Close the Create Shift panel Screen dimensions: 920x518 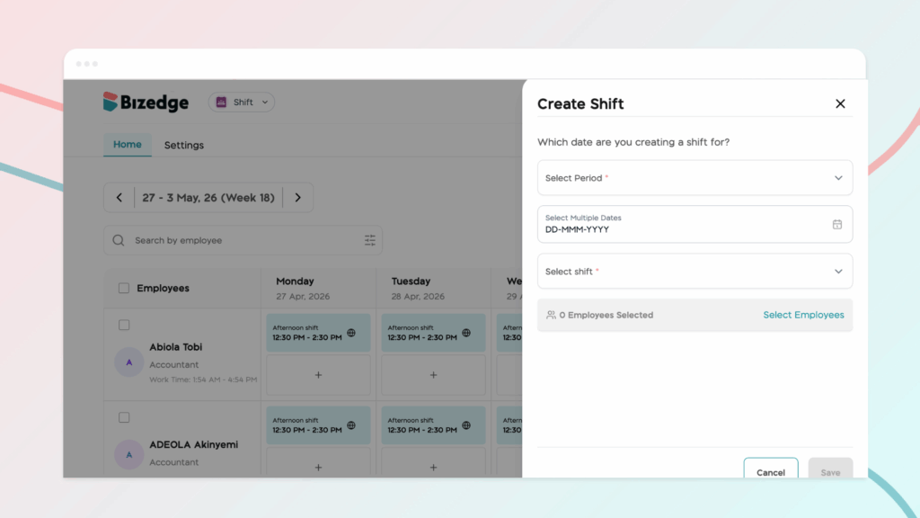(840, 103)
